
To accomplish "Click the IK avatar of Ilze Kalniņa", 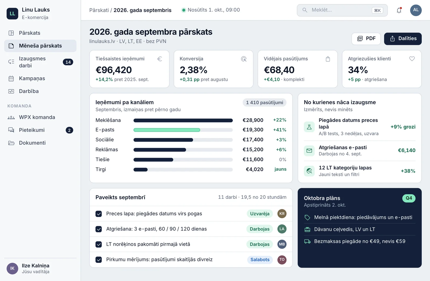I will [12, 268].
